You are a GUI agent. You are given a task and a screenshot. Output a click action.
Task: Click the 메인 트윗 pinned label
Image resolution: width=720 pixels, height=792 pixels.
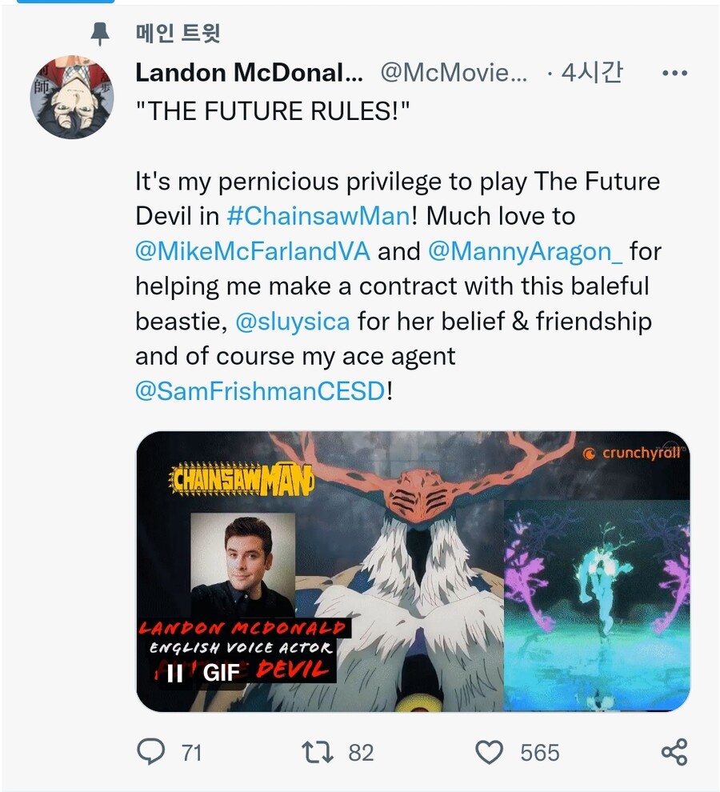tap(178, 34)
